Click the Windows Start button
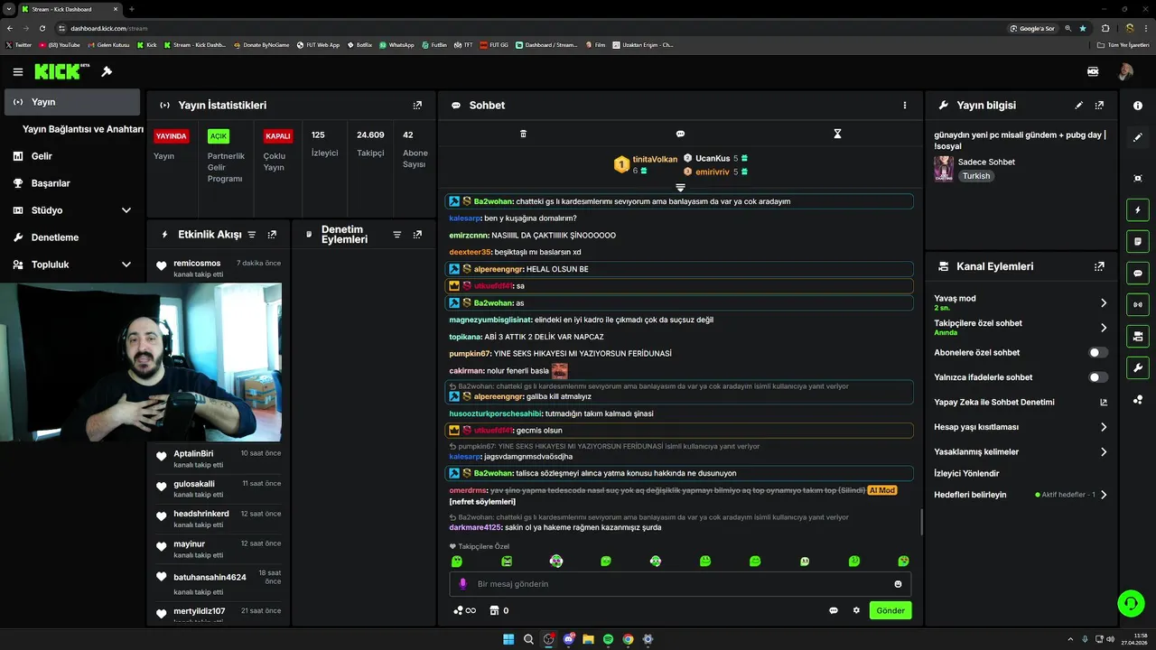1156x650 pixels. pyautogui.click(x=508, y=639)
